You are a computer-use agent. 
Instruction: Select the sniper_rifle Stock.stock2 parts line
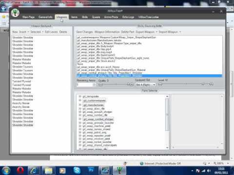[x=149, y=61]
